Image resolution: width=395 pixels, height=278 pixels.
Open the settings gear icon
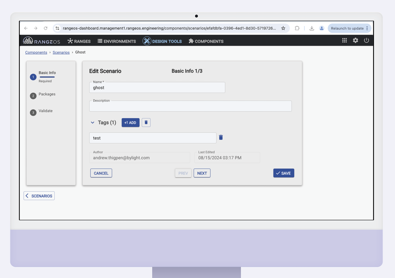point(355,40)
